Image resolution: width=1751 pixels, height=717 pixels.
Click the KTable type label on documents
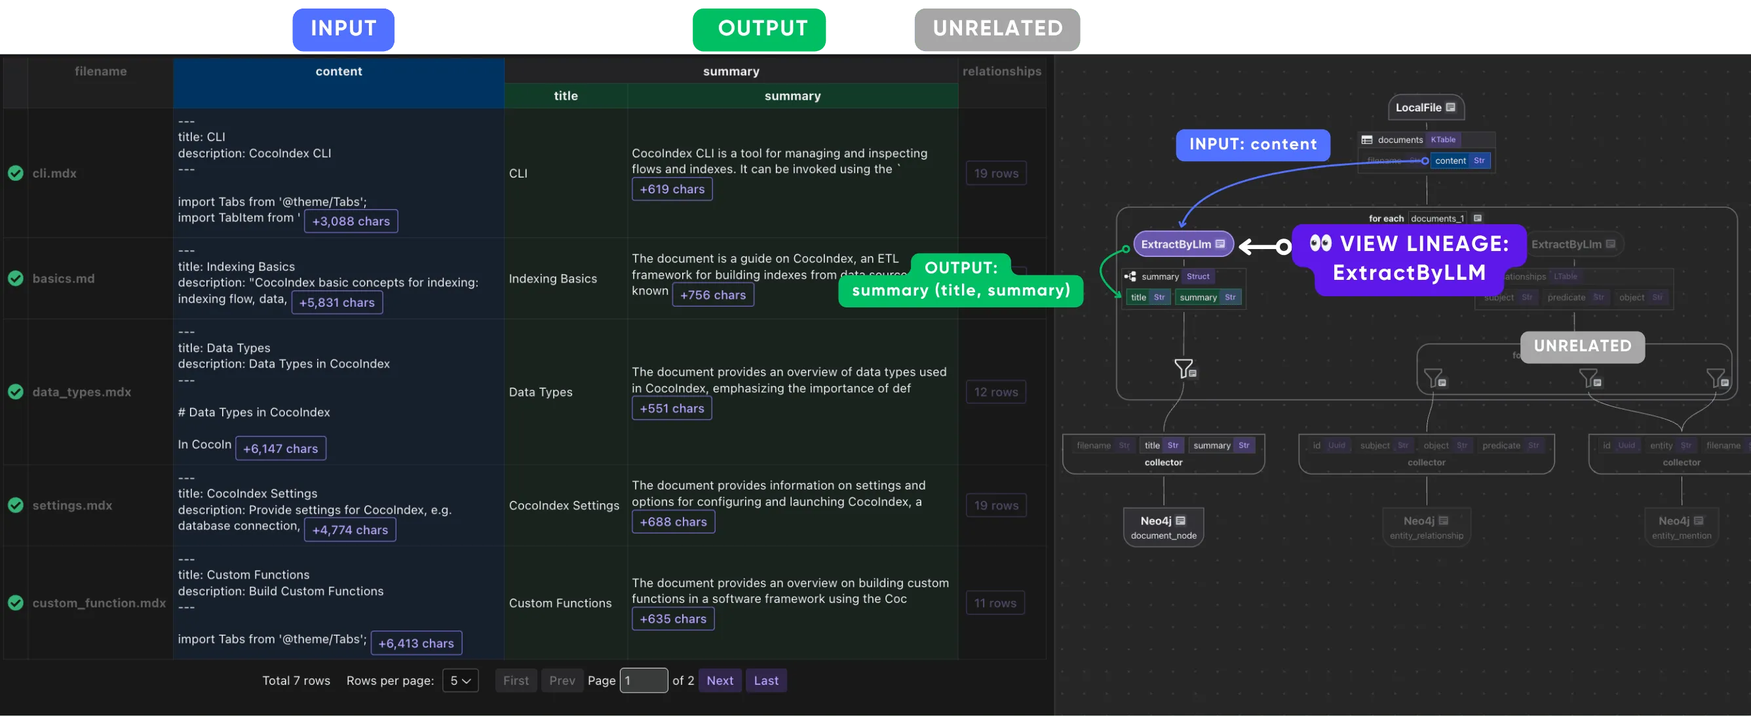(1443, 140)
